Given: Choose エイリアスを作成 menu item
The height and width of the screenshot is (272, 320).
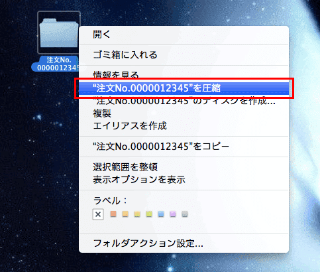Looking at the screenshot, I should [184, 126].
